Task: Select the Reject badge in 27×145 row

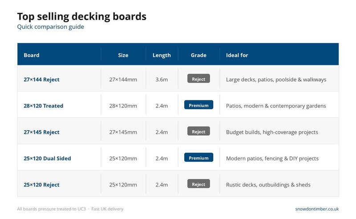Action: click(x=198, y=131)
